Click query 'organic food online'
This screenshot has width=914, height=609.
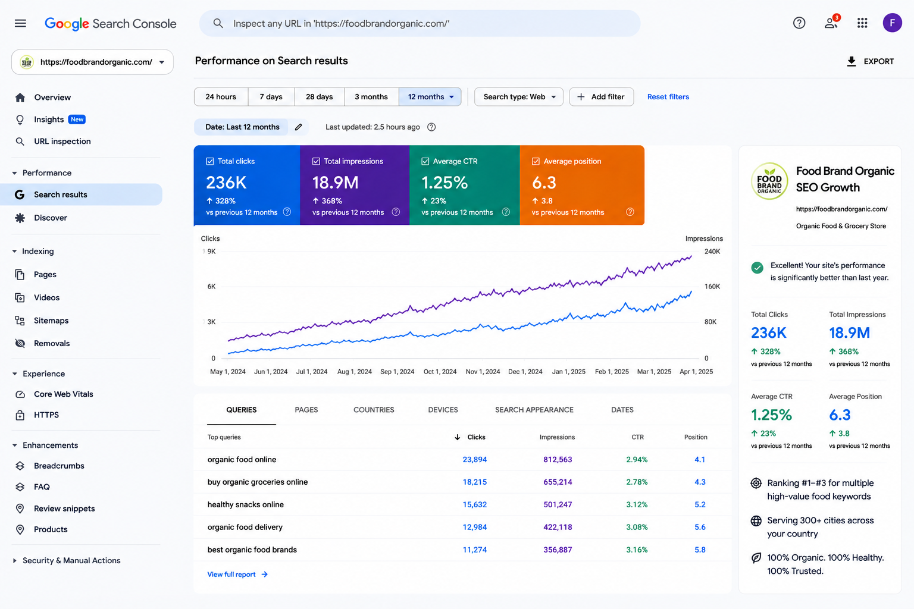(242, 460)
